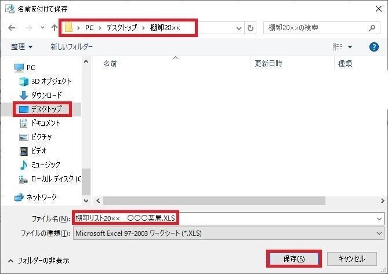The height and width of the screenshot is (274, 388).
Task: Click the folder icon in address bar
Action: [68, 27]
